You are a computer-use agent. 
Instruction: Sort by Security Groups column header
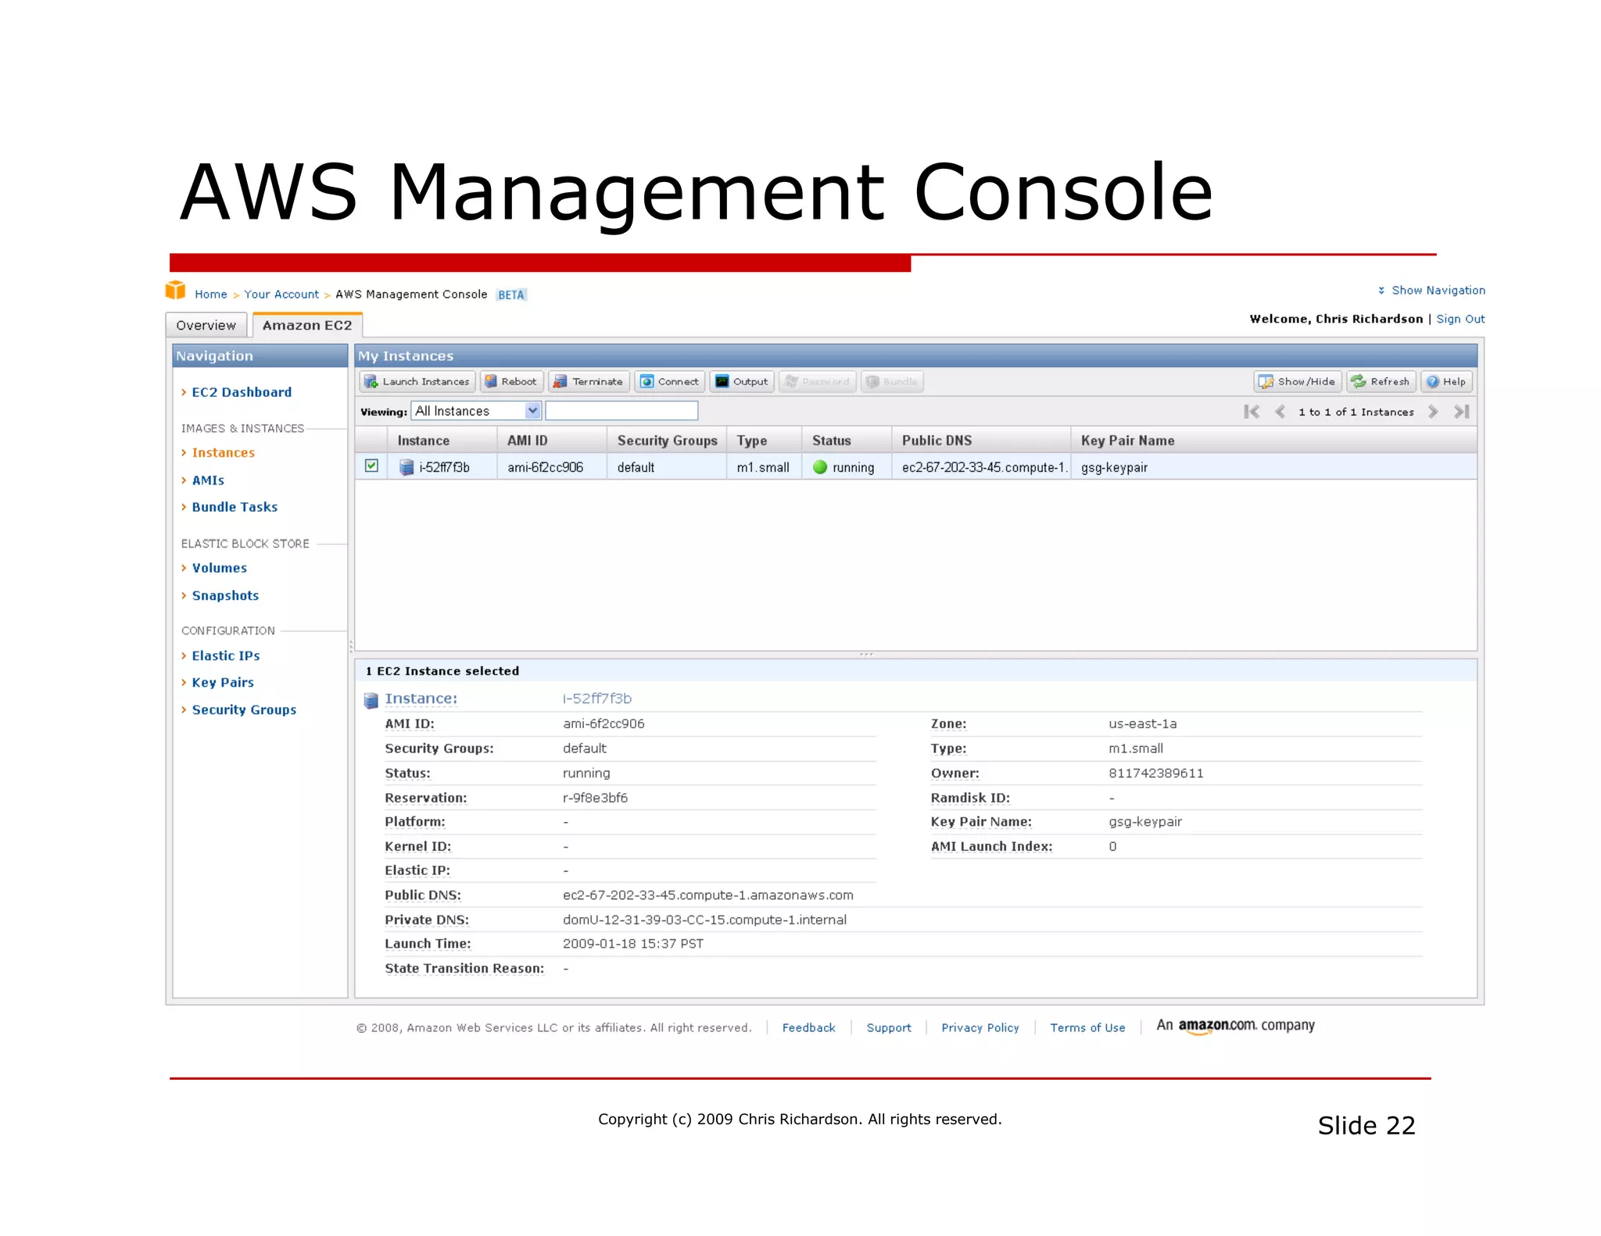(667, 441)
